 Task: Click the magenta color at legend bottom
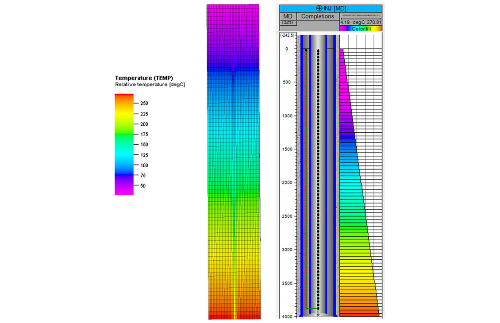click(x=124, y=192)
